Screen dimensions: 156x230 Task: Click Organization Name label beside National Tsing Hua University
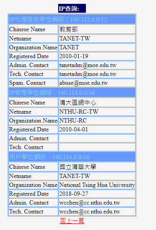33,185
